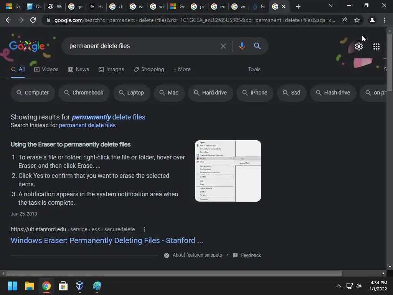The height and width of the screenshot is (295, 393).
Task: Open the clock and date panel
Action: click(378, 286)
